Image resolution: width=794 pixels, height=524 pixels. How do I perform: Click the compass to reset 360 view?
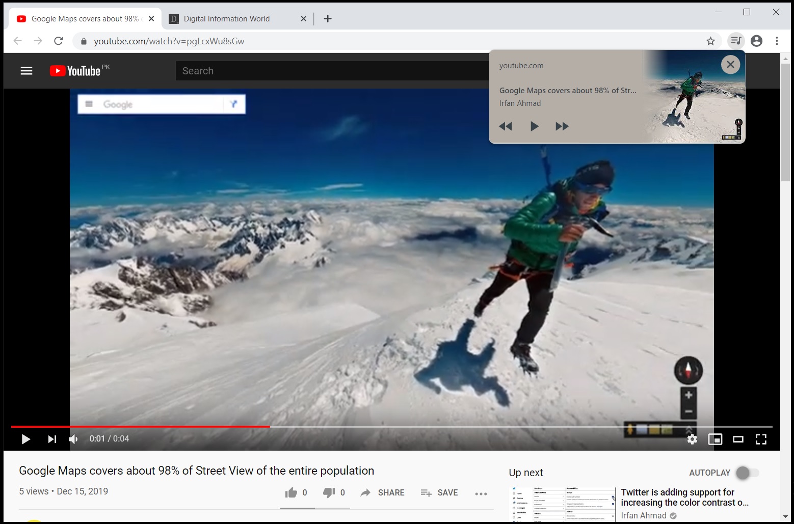(x=688, y=371)
